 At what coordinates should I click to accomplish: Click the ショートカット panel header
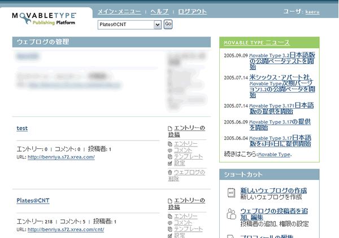[270, 174]
